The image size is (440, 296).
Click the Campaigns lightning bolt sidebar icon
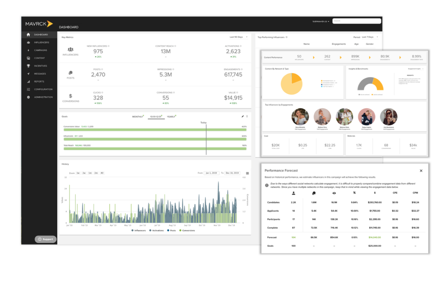point(28,50)
